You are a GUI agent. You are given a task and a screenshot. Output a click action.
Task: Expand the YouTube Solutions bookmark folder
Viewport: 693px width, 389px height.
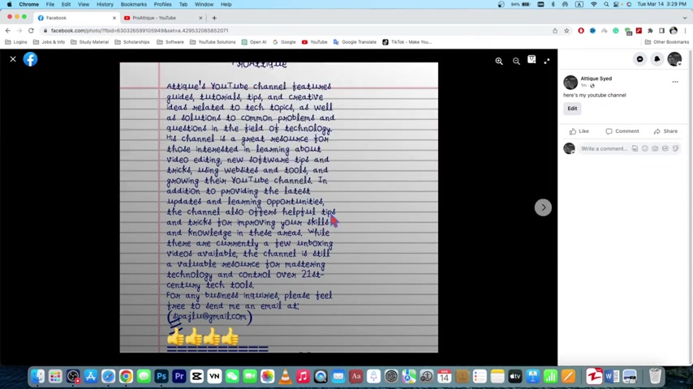point(213,42)
